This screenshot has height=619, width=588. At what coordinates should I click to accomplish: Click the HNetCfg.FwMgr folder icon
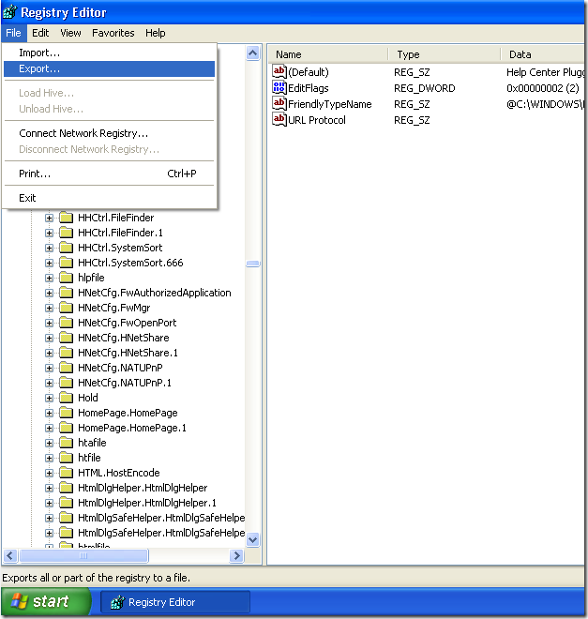tap(66, 308)
